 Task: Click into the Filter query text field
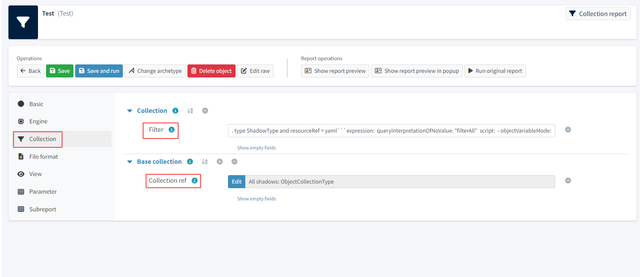tap(391, 131)
